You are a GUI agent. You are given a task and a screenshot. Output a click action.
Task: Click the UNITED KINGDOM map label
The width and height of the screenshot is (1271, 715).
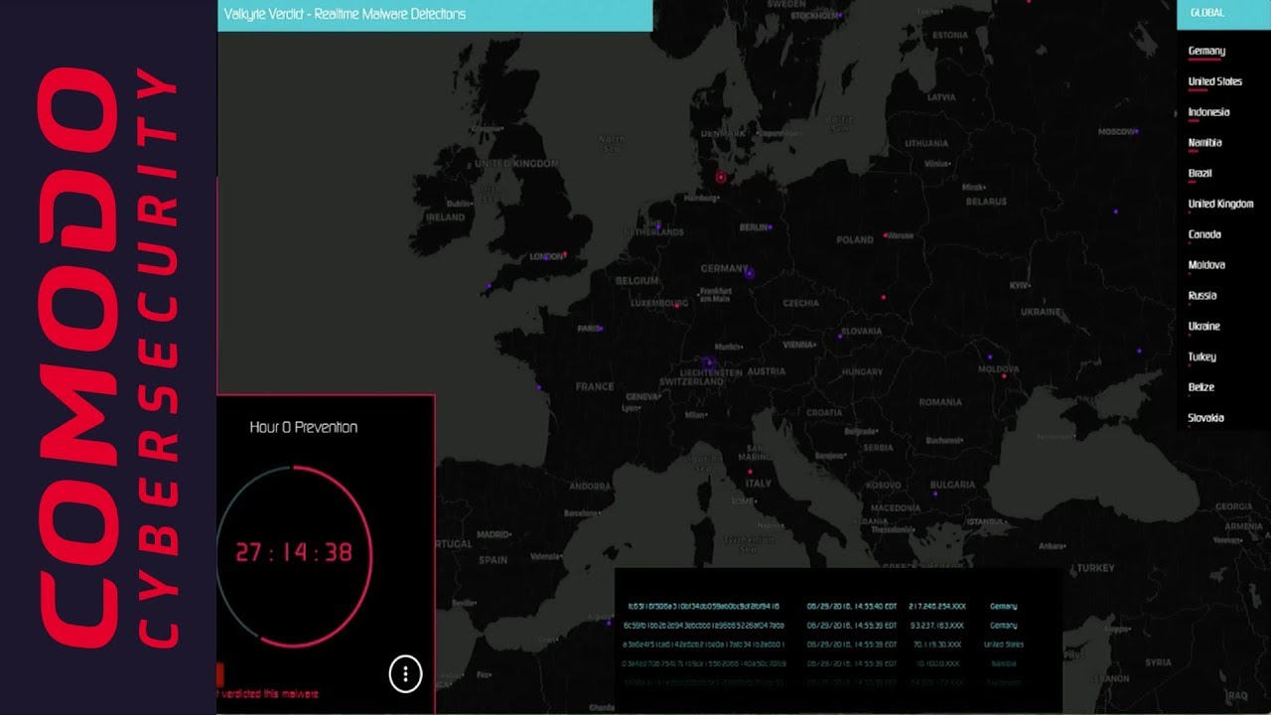click(x=516, y=164)
